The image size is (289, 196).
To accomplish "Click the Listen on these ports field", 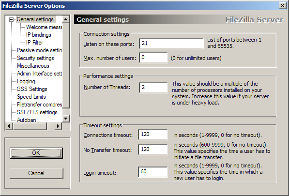I will (x=171, y=44).
